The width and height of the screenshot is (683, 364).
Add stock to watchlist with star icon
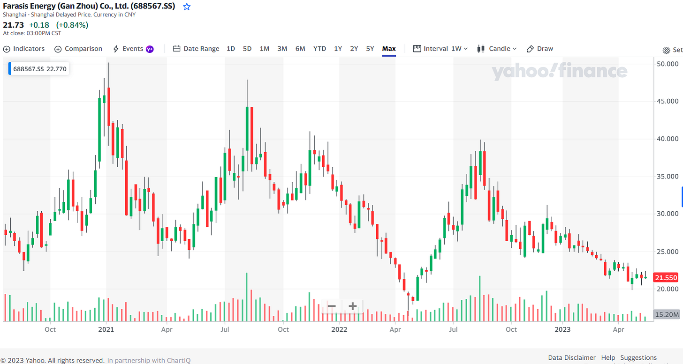[x=187, y=7]
